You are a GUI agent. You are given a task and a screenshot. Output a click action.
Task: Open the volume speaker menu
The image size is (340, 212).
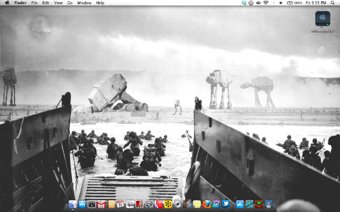(281, 3)
